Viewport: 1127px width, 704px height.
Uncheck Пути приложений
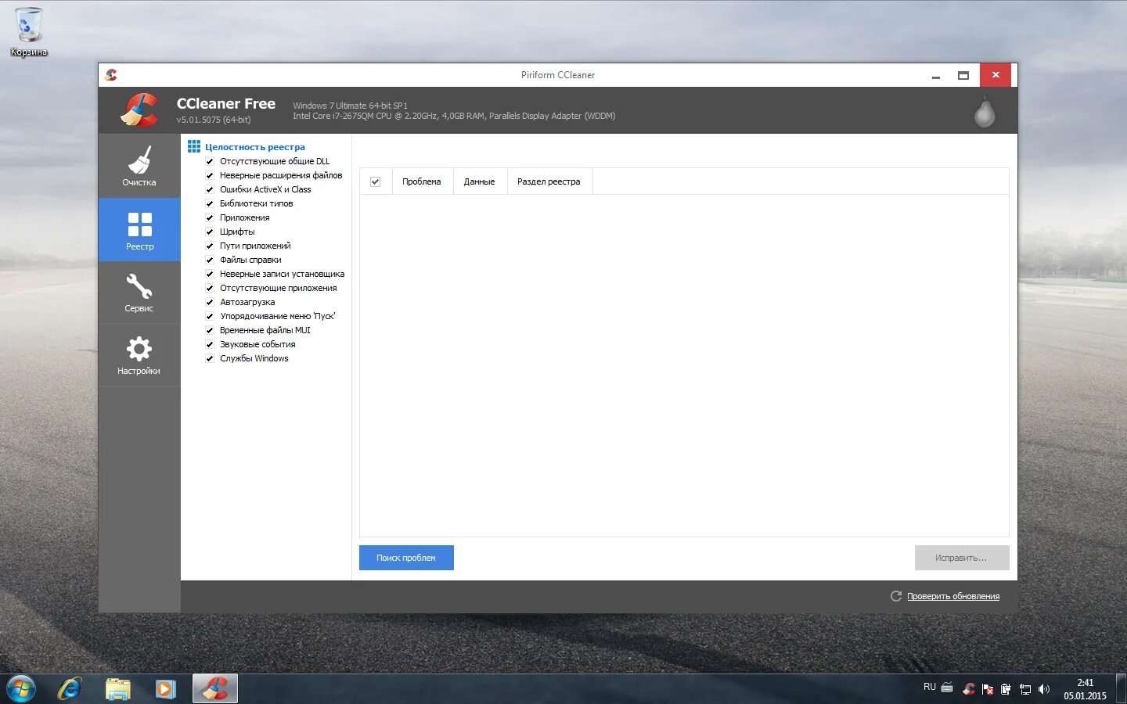pyautogui.click(x=210, y=246)
